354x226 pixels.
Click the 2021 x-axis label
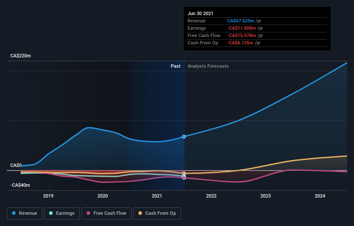[157, 196]
